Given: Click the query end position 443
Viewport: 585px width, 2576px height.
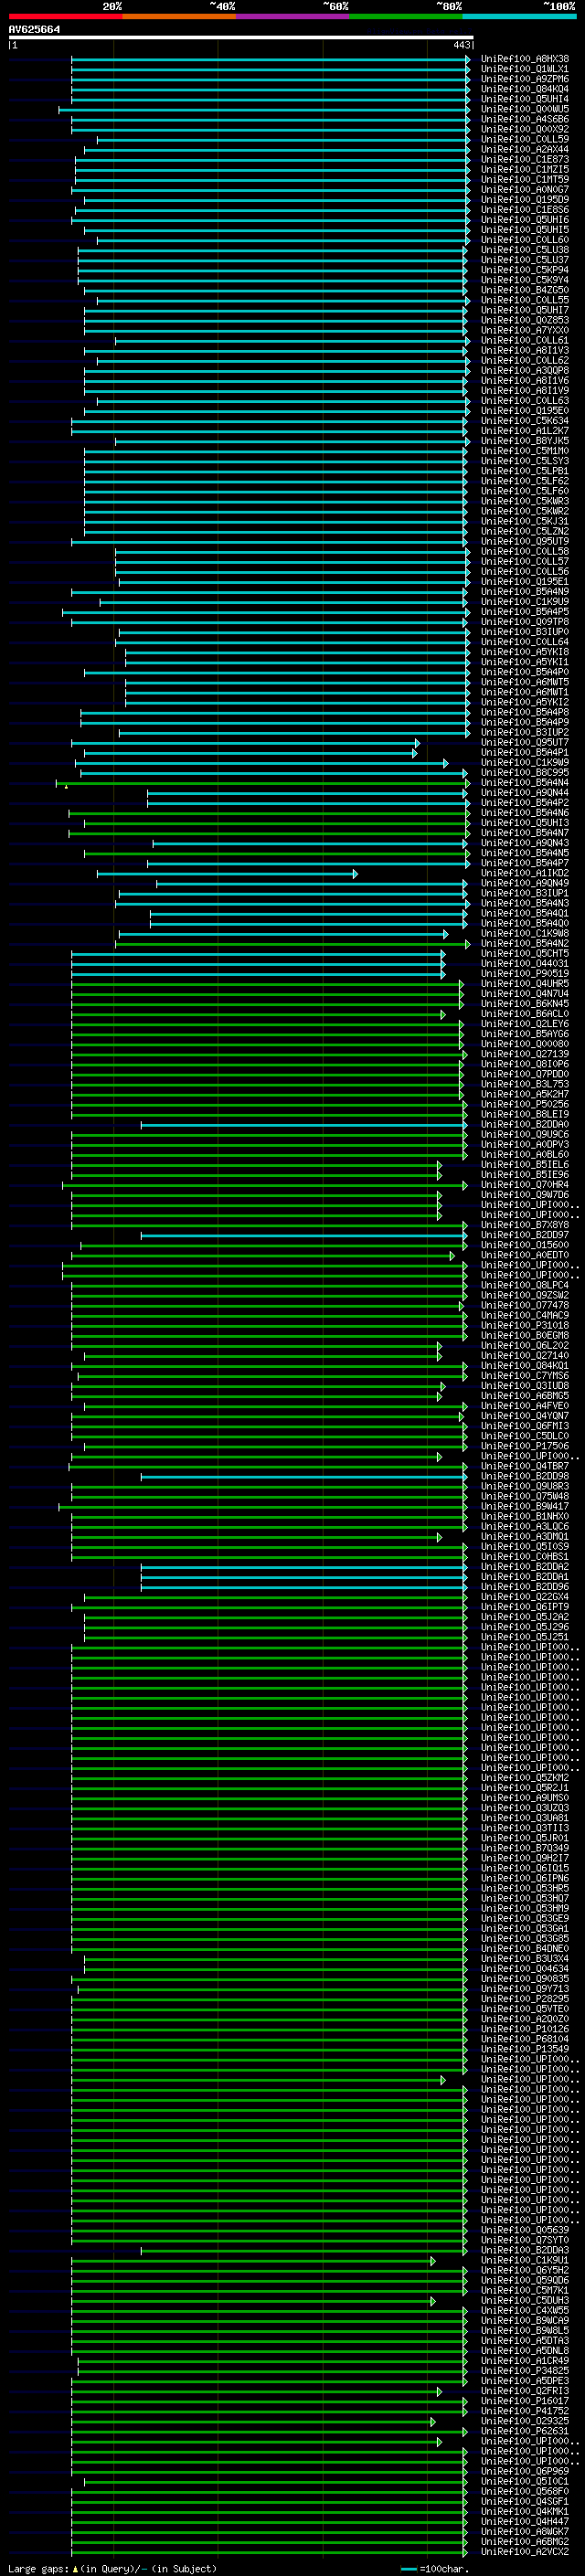Looking at the screenshot, I should point(461,45).
